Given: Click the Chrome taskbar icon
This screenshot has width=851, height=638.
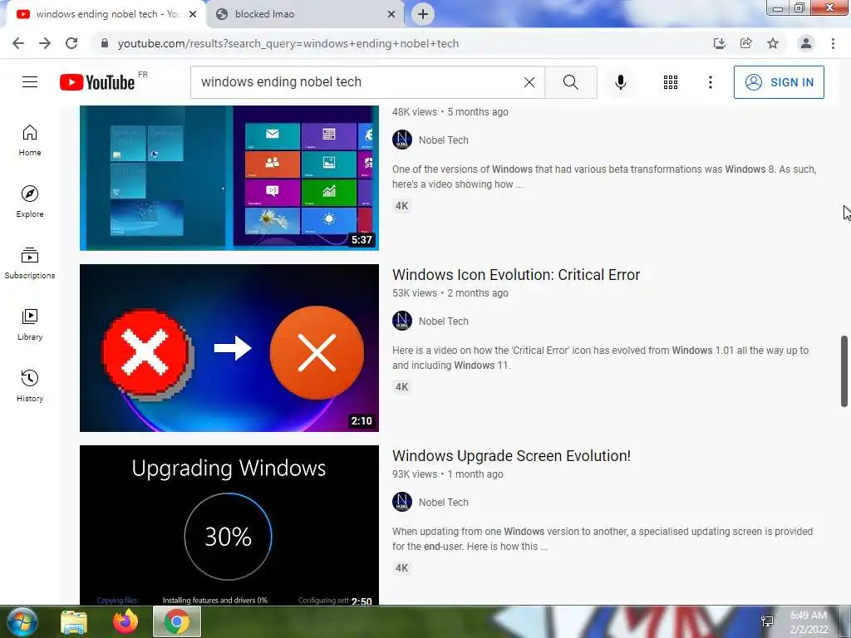Looking at the screenshot, I should [177, 621].
